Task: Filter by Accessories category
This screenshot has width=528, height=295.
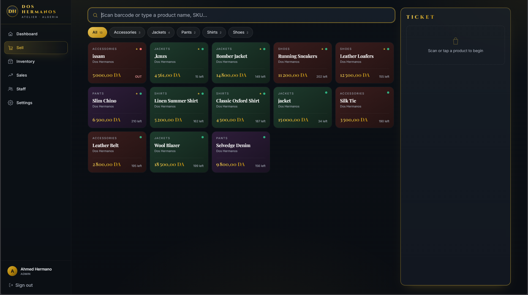Action: click(x=127, y=33)
